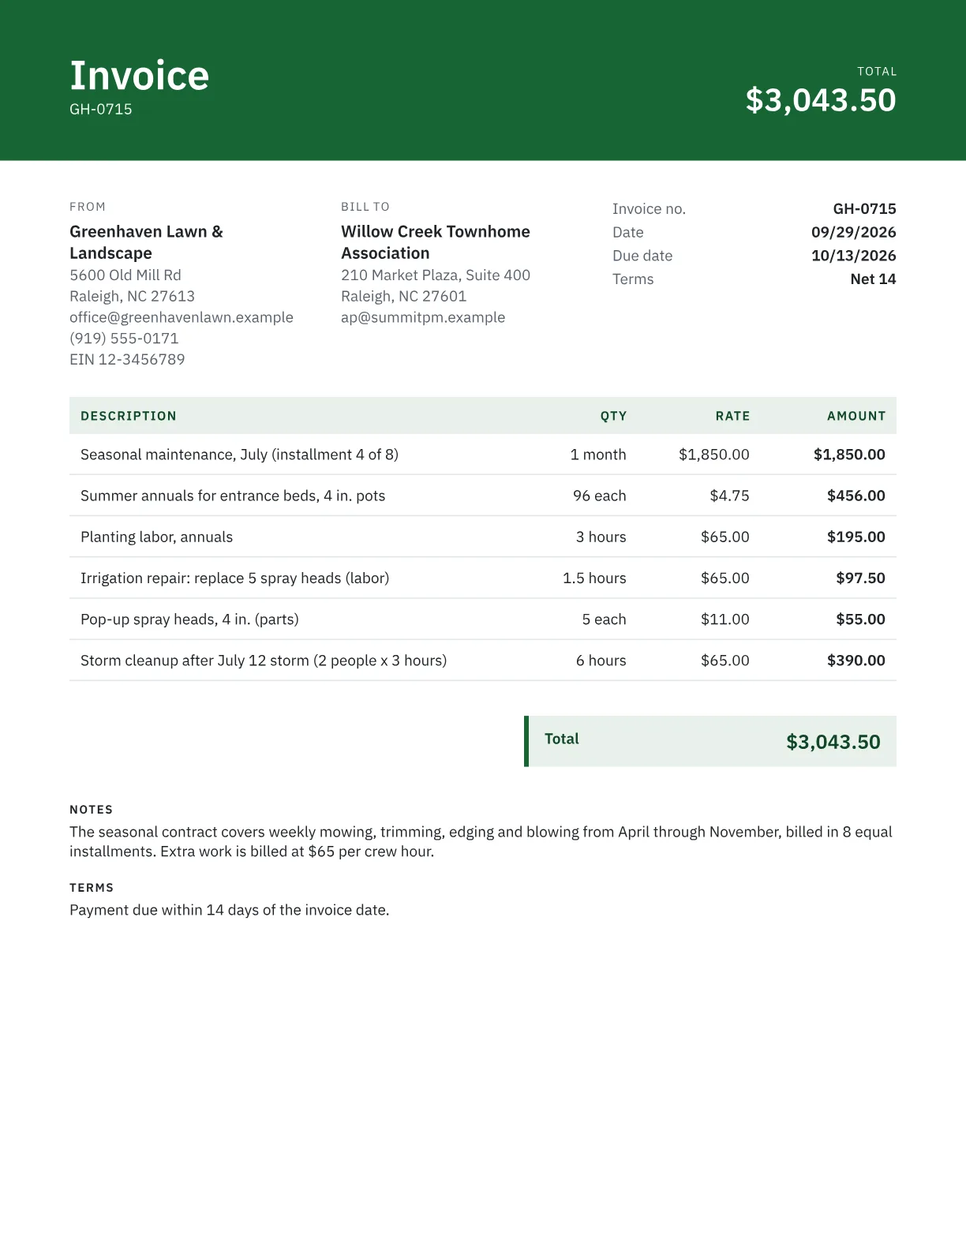Click the AMOUNT column header
Image resolution: width=966 pixels, height=1250 pixels.
856,416
